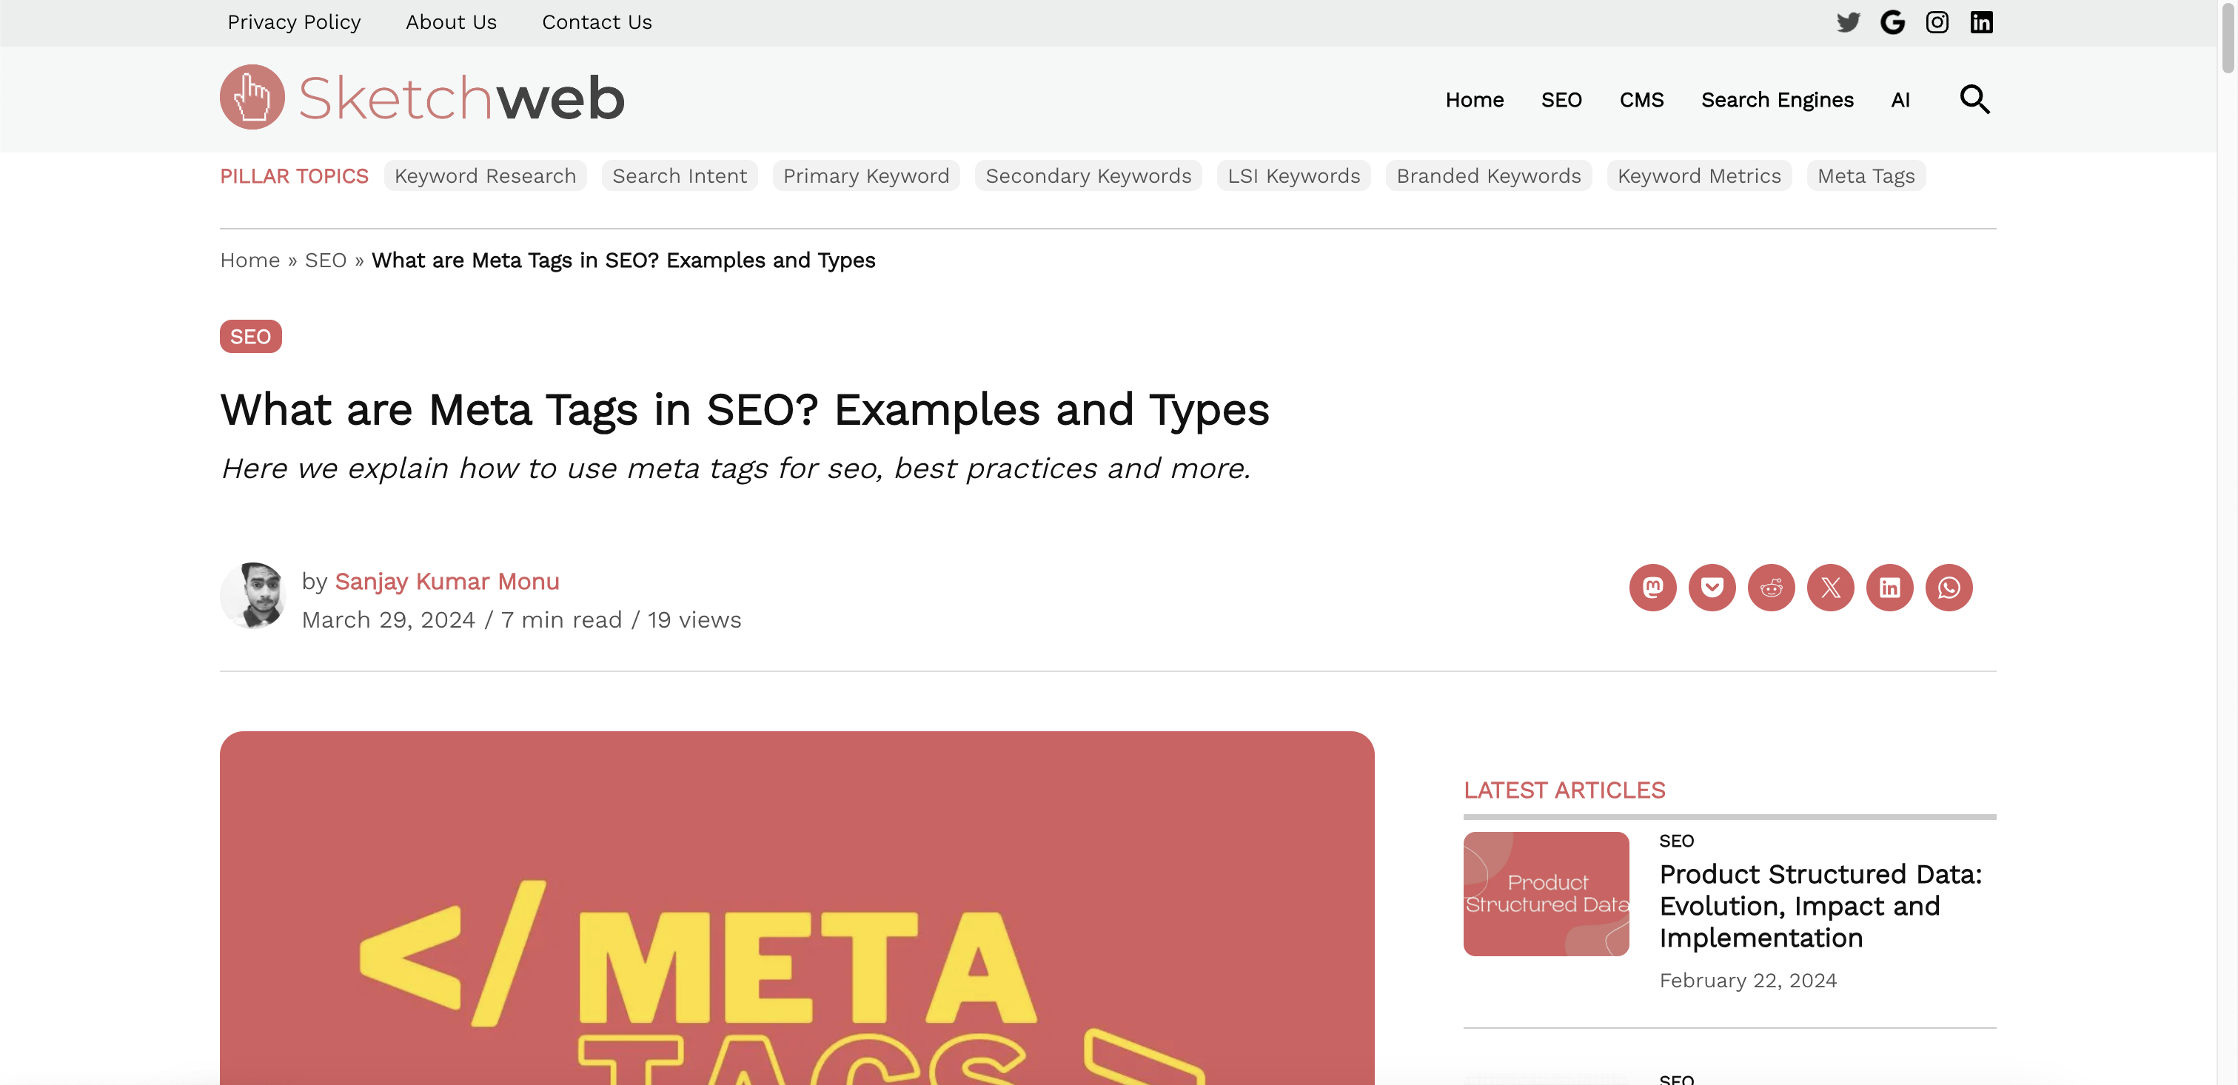Share article on X
Viewport: 2238px width, 1085px height.
(1829, 587)
